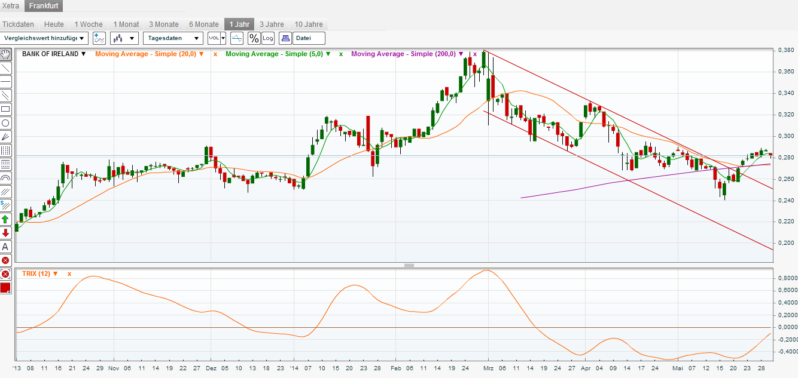Image resolution: width=798 pixels, height=378 pixels.
Task: Select the text annotation A tool
Action: click(x=5, y=246)
